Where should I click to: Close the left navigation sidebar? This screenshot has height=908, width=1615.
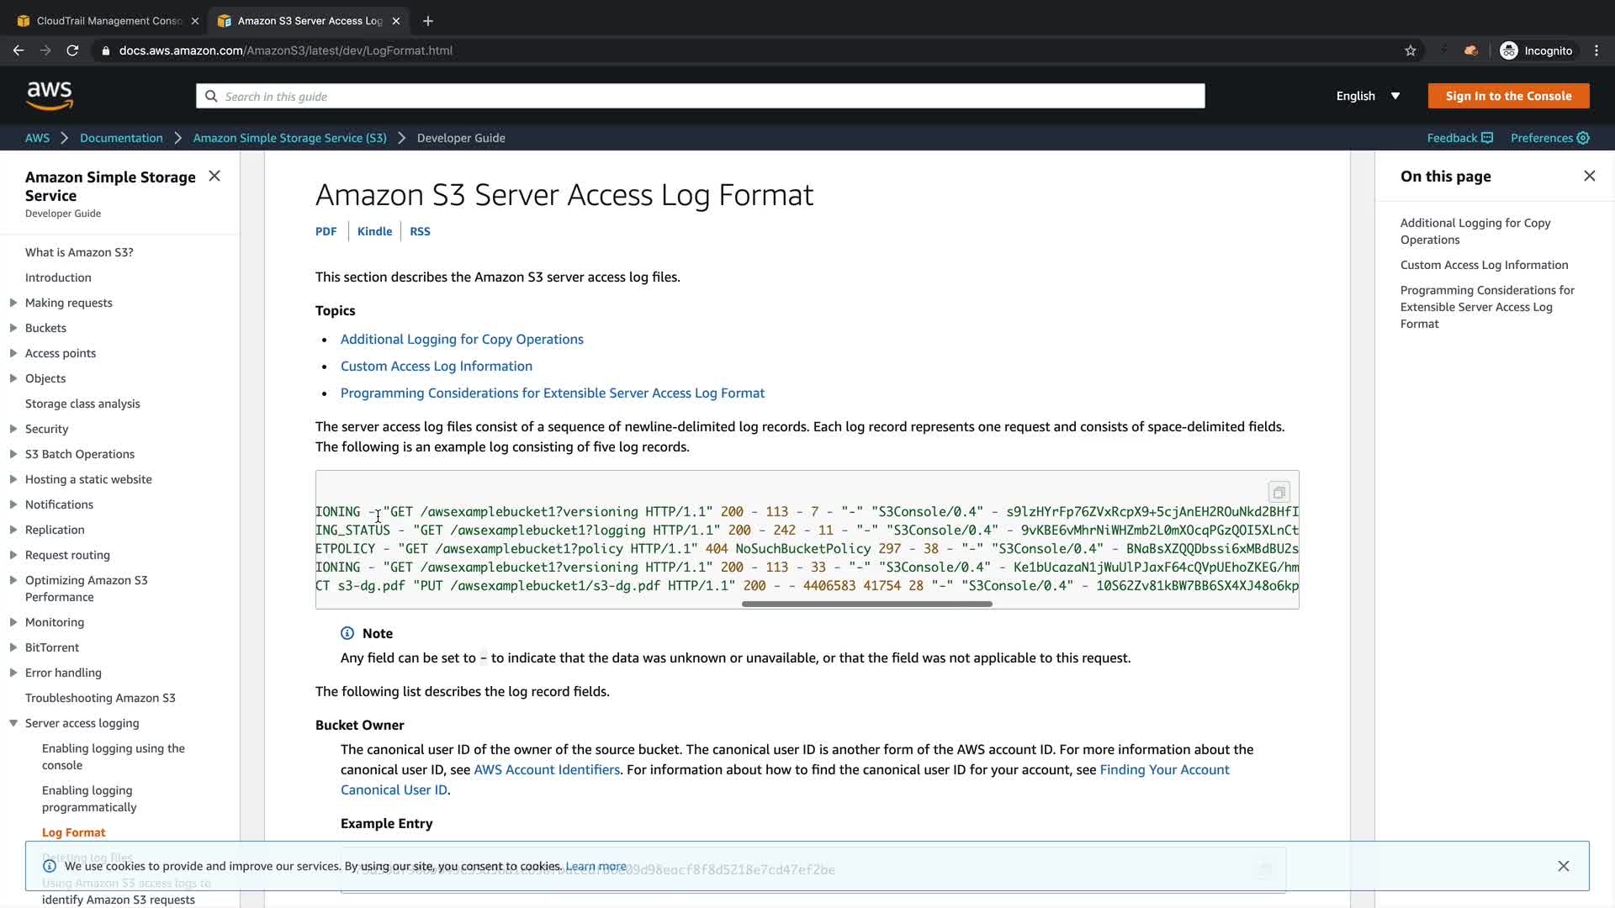click(x=214, y=176)
